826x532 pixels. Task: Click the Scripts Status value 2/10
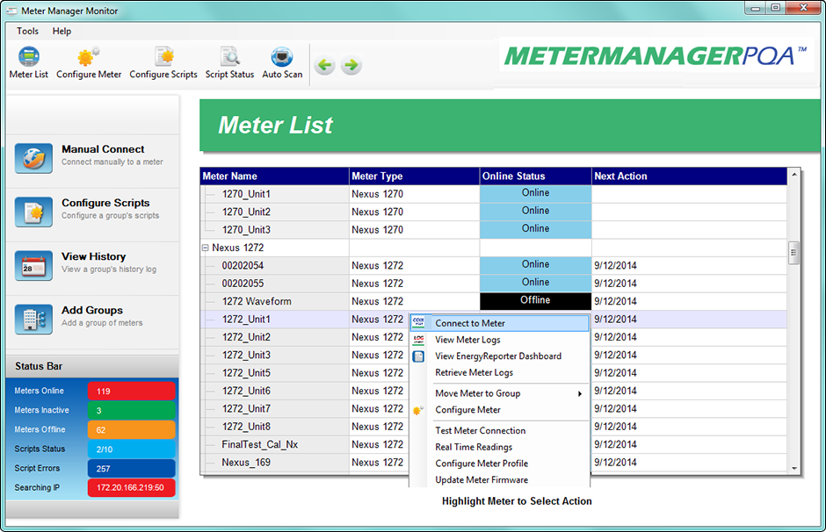[x=131, y=449]
